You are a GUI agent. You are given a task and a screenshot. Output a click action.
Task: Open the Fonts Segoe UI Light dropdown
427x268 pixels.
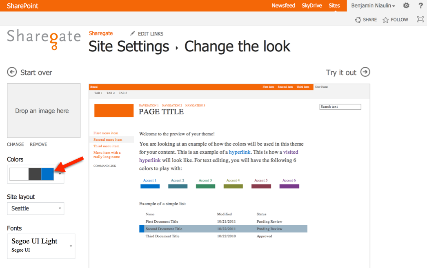coord(41,246)
